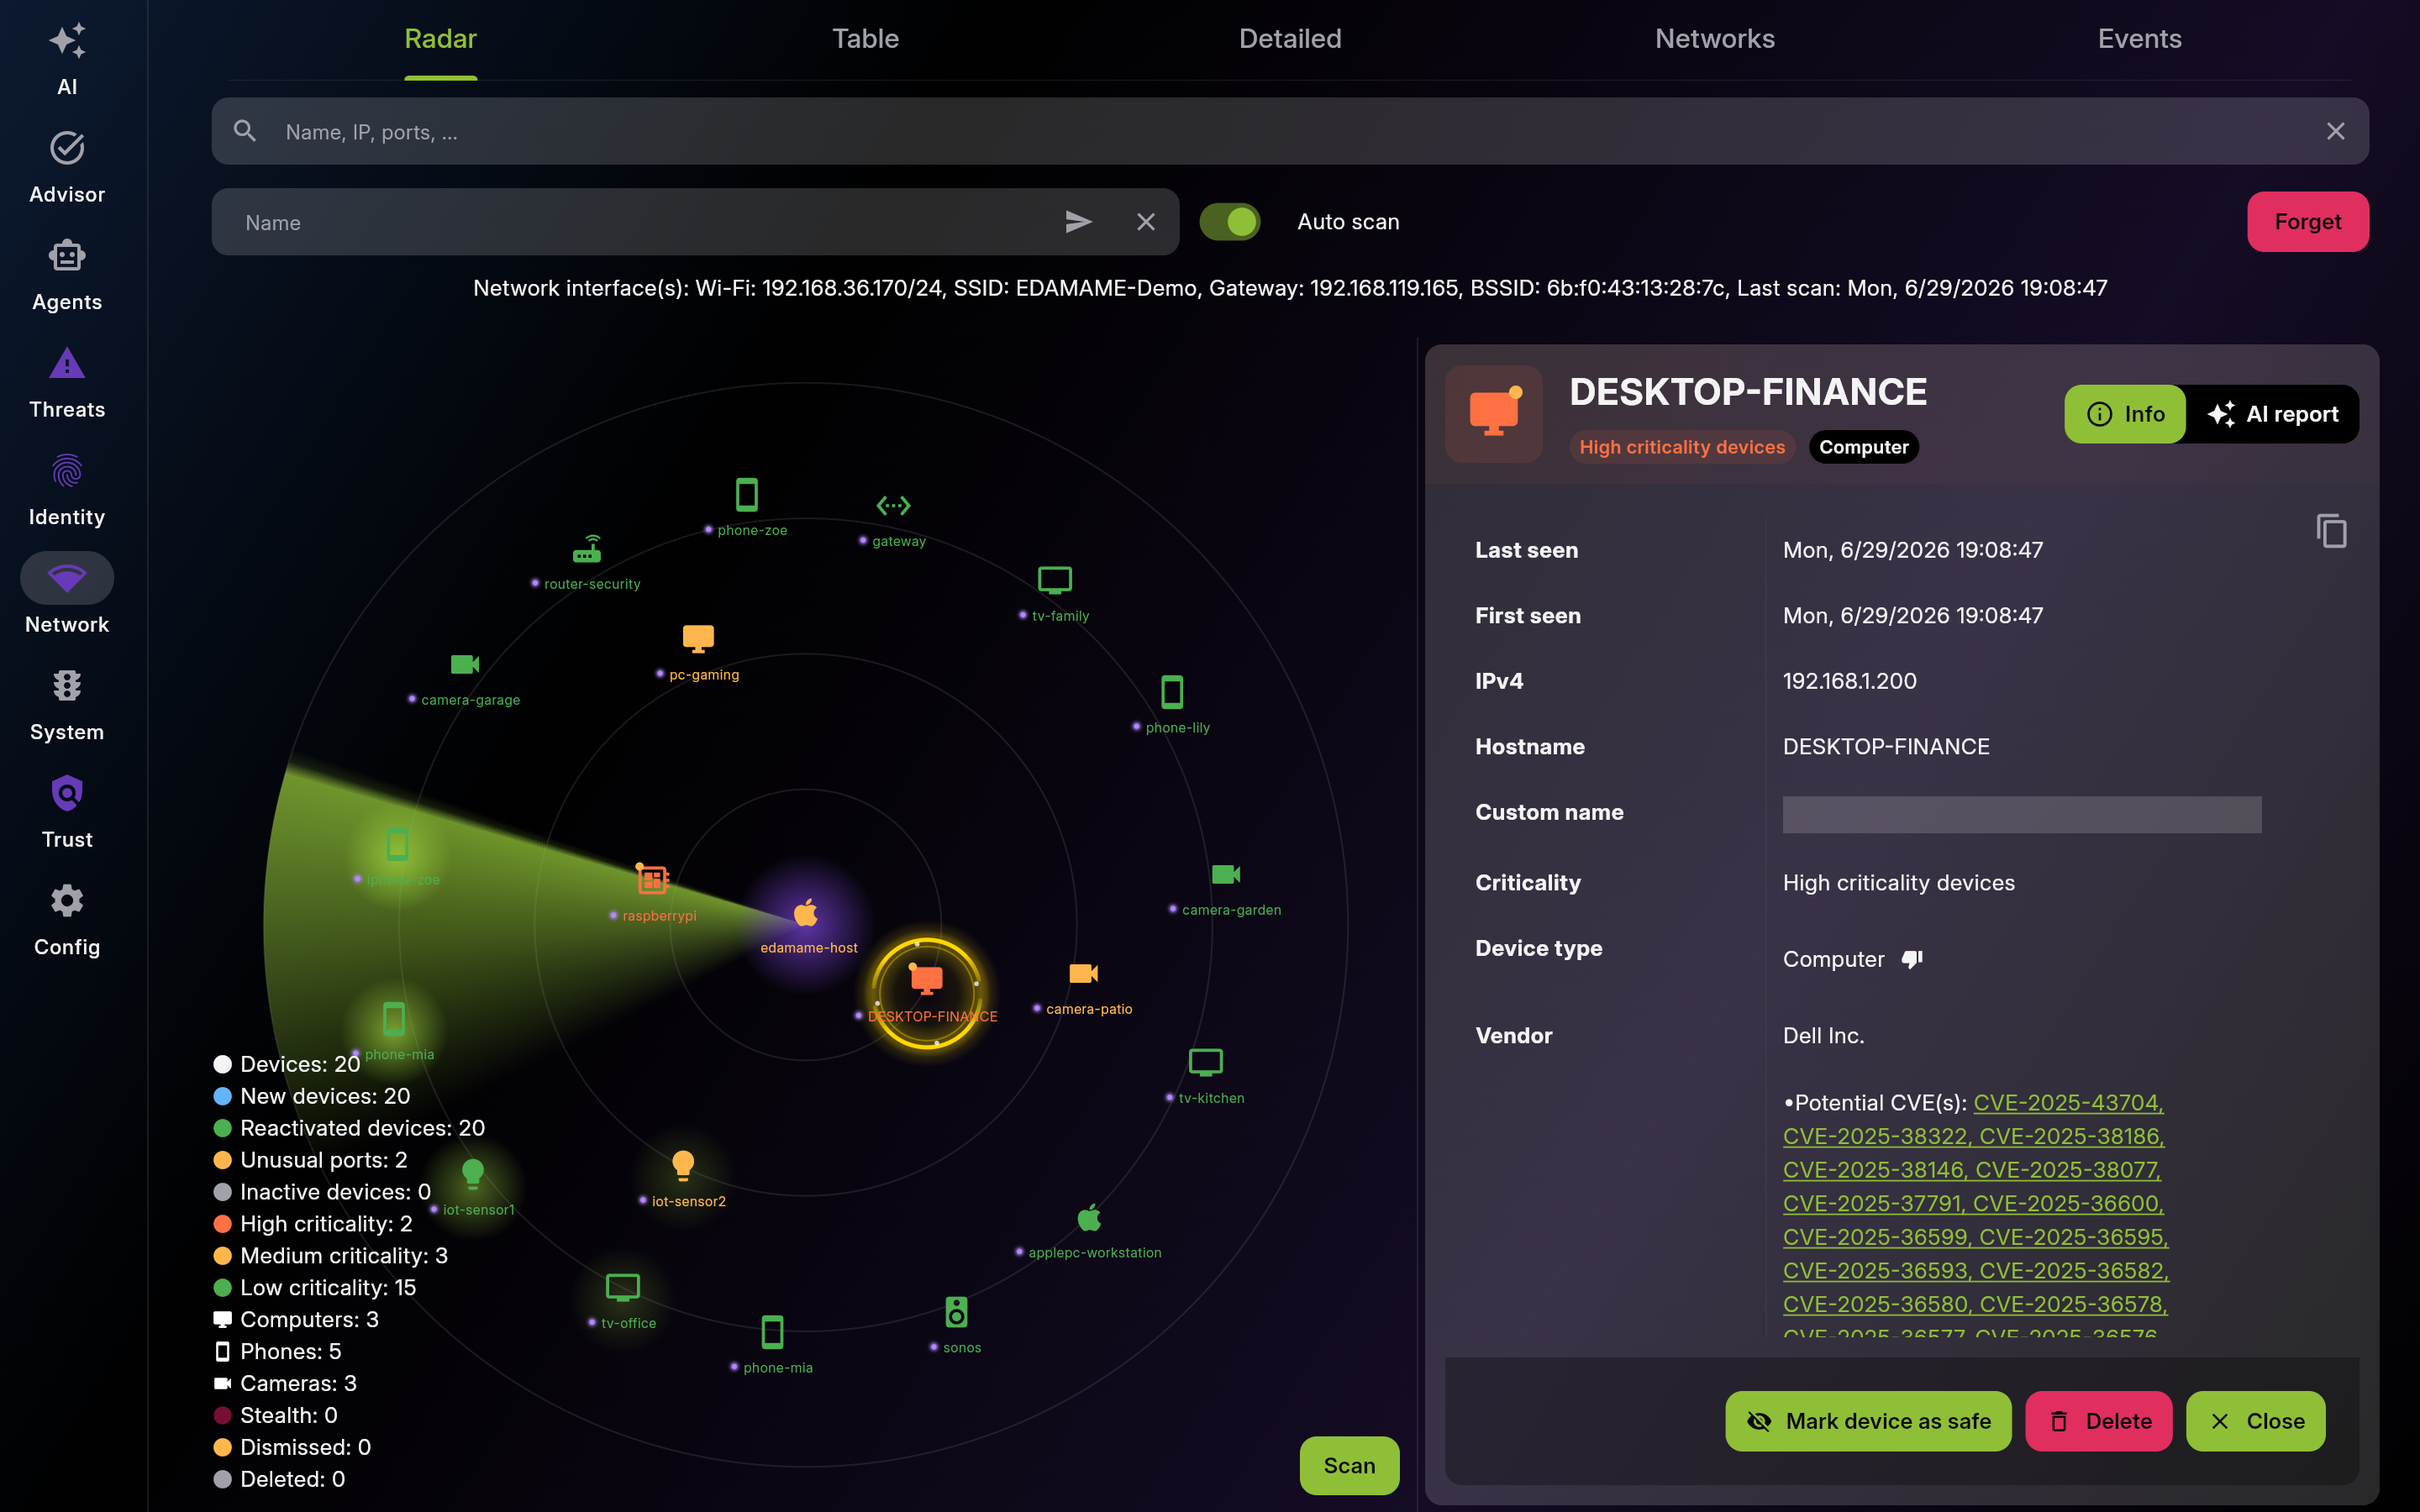Click the 'Unusual ports: 2' legend entry

pyautogui.click(x=311, y=1160)
